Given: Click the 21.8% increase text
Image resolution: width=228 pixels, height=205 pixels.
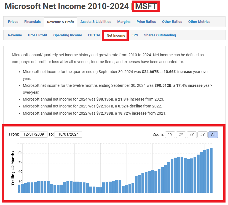Looking at the screenshot, I should (131, 99).
